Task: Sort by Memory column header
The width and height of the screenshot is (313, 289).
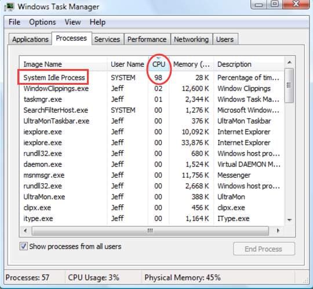Action: point(191,64)
